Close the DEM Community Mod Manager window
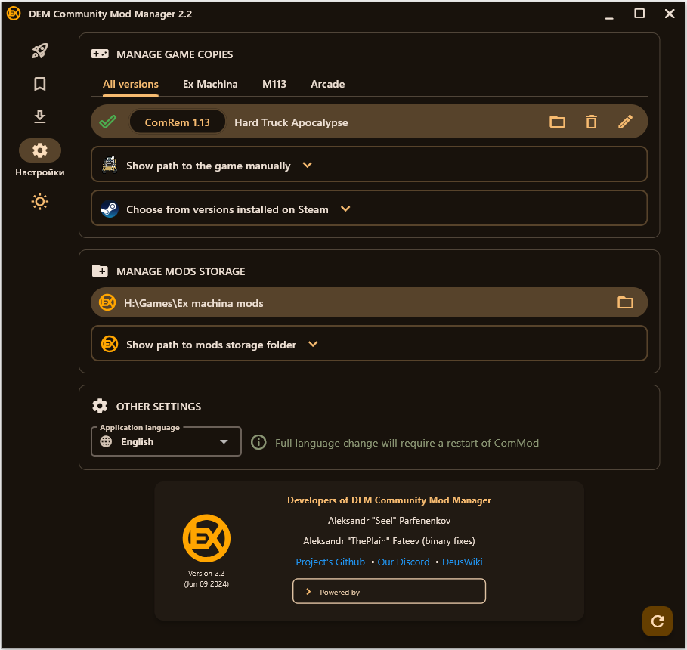This screenshot has width=687, height=650. [670, 14]
